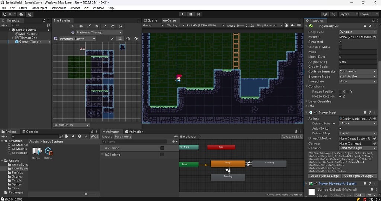381x201 pixels.
Task: Select the Idling state node
Action: click(x=228, y=163)
